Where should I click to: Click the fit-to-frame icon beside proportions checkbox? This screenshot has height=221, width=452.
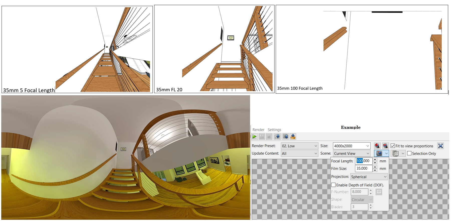pyautogui.click(x=440, y=146)
